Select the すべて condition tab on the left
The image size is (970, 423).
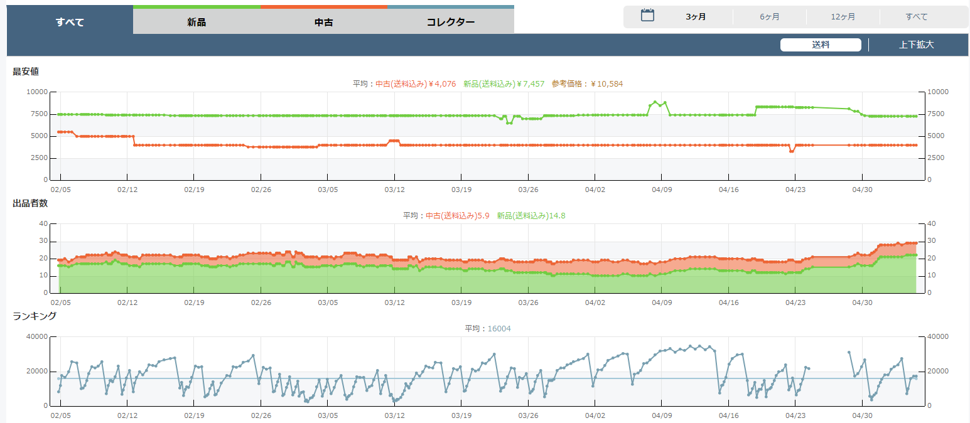tap(70, 22)
